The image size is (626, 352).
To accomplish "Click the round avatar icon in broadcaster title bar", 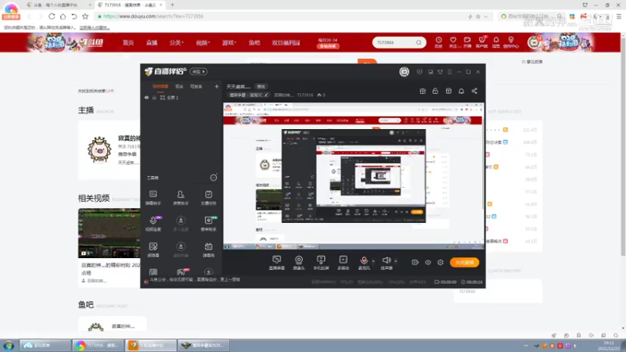I will 404,71.
